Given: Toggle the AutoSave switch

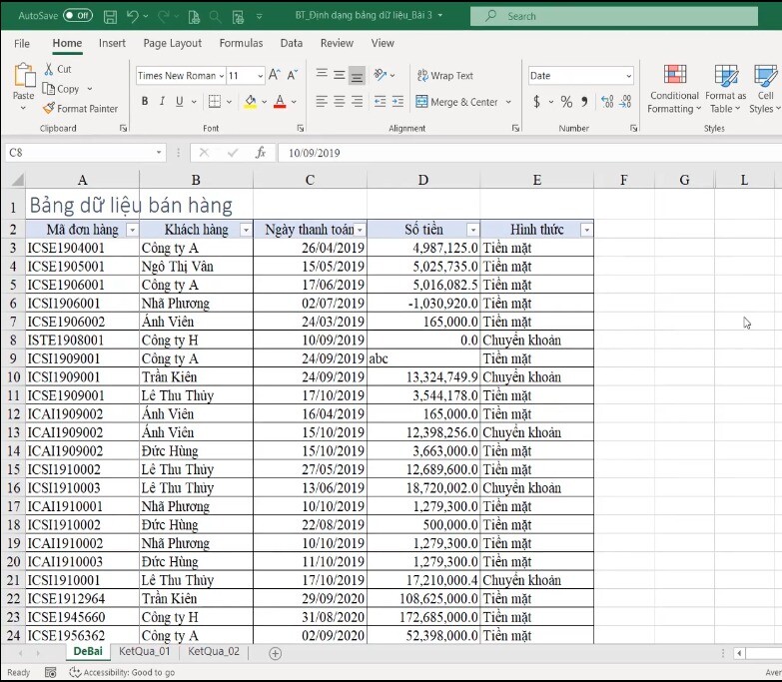Looking at the screenshot, I should coord(78,15).
